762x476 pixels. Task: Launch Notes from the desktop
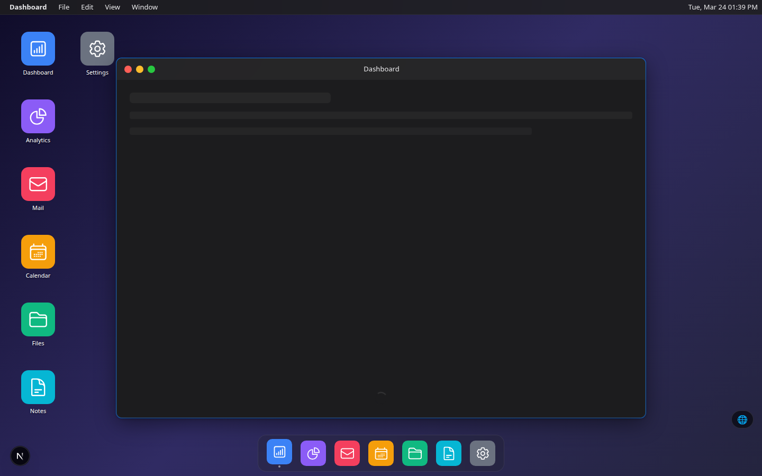coord(38,387)
